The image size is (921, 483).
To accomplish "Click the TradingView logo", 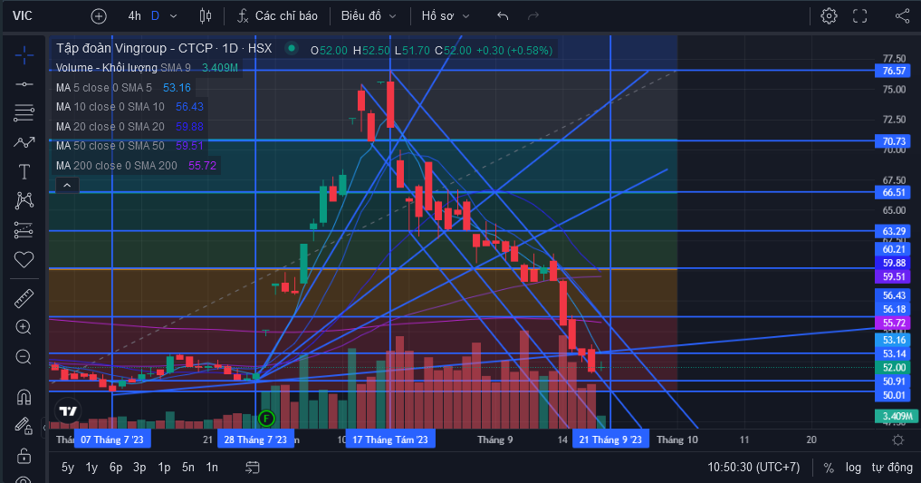I will click(68, 411).
